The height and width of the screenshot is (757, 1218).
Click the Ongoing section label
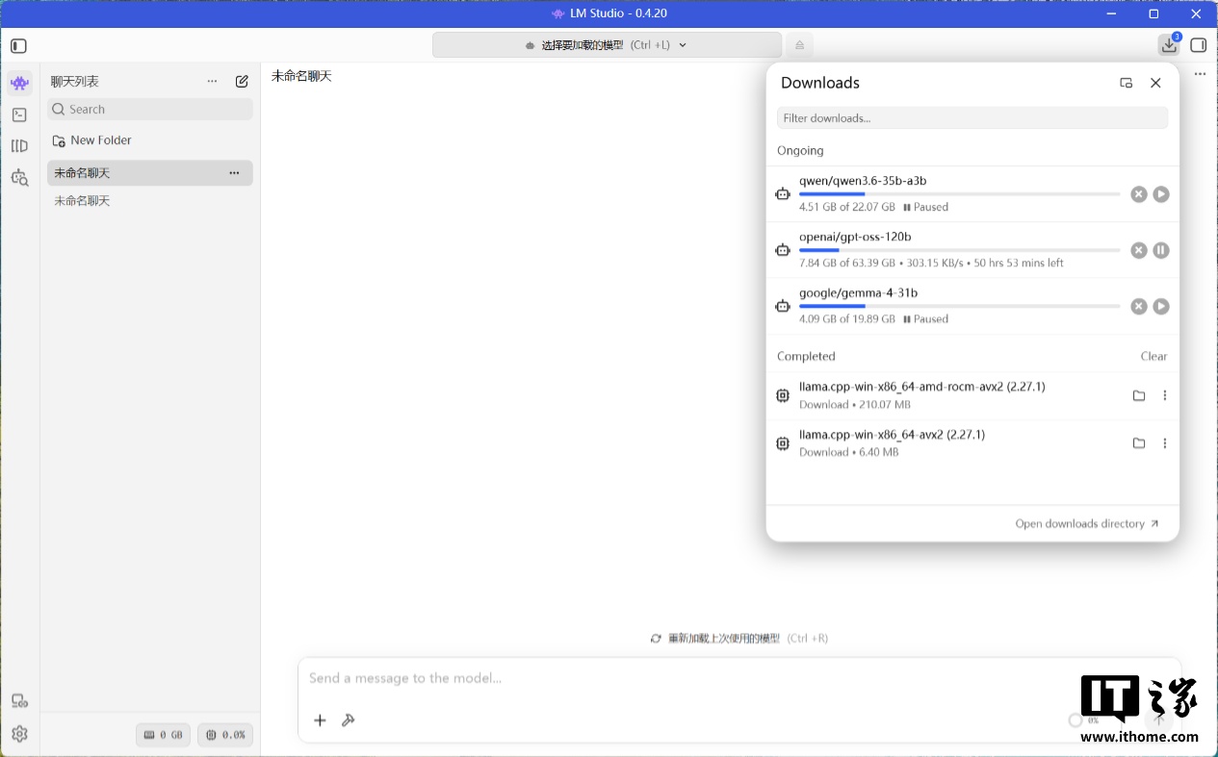[800, 151]
